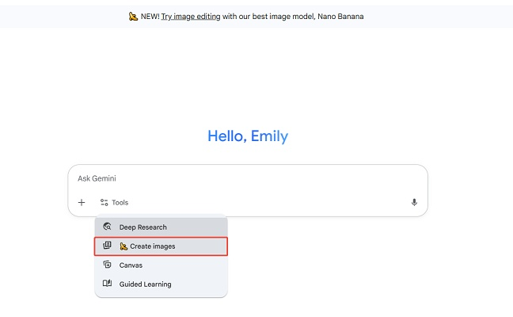Click the Tools sliders icon
This screenshot has height=317, width=513.
tap(104, 203)
